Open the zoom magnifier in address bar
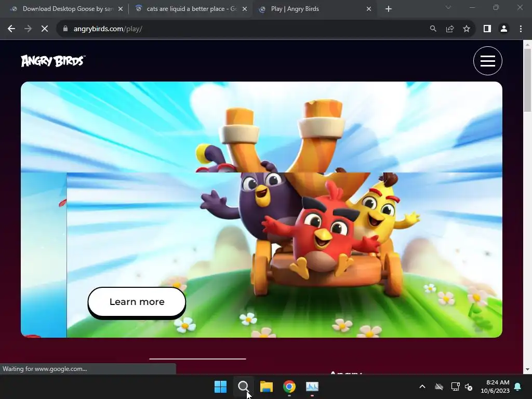Screen dimensions: 532x399 pos(433,29)
